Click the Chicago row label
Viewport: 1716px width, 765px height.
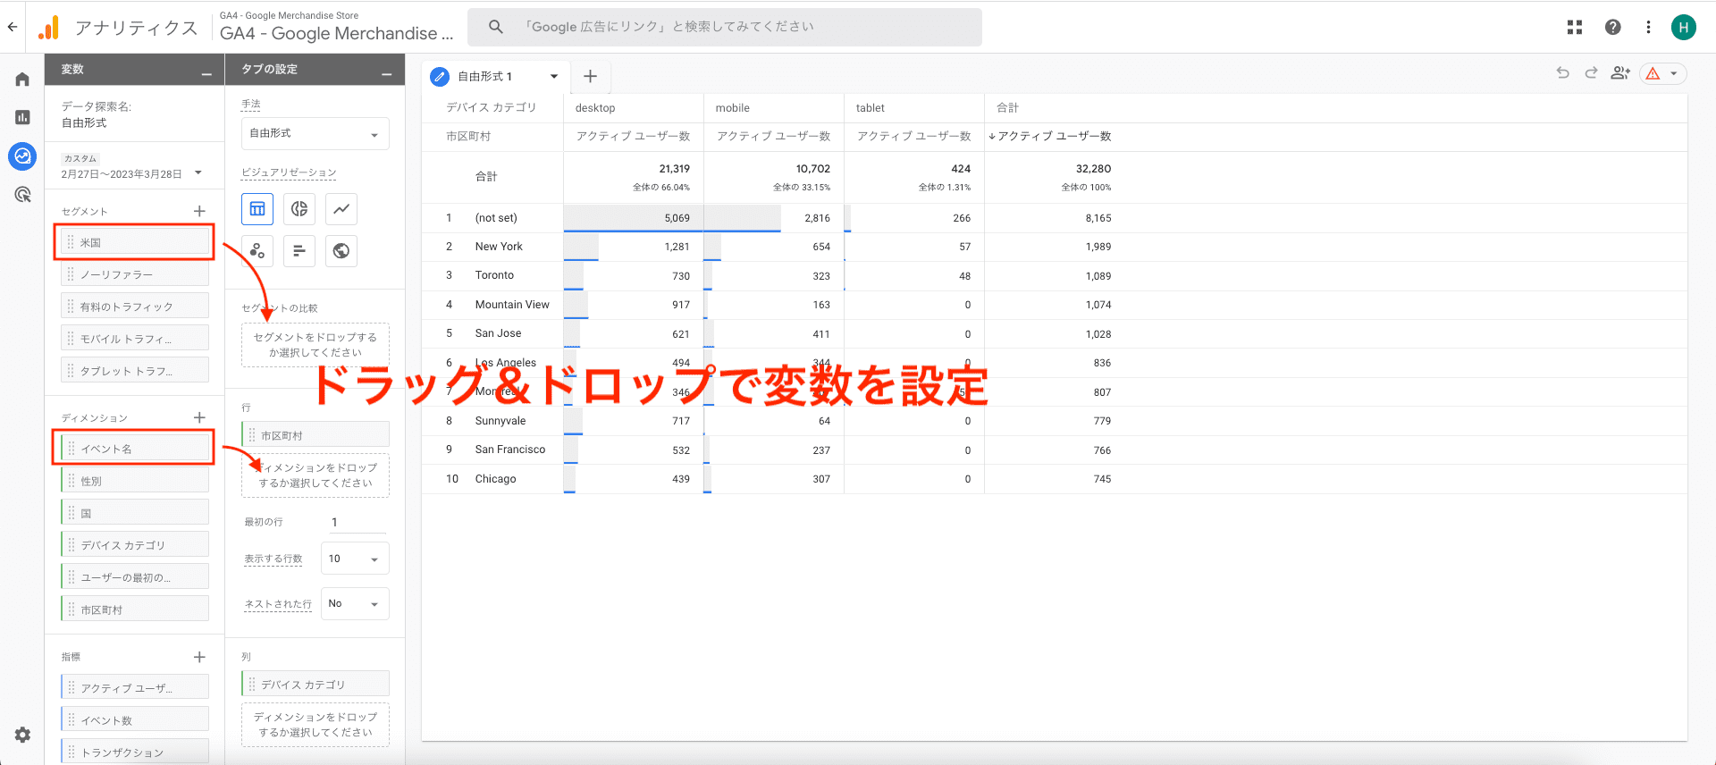pyautogui.click(x=496, y=479)
